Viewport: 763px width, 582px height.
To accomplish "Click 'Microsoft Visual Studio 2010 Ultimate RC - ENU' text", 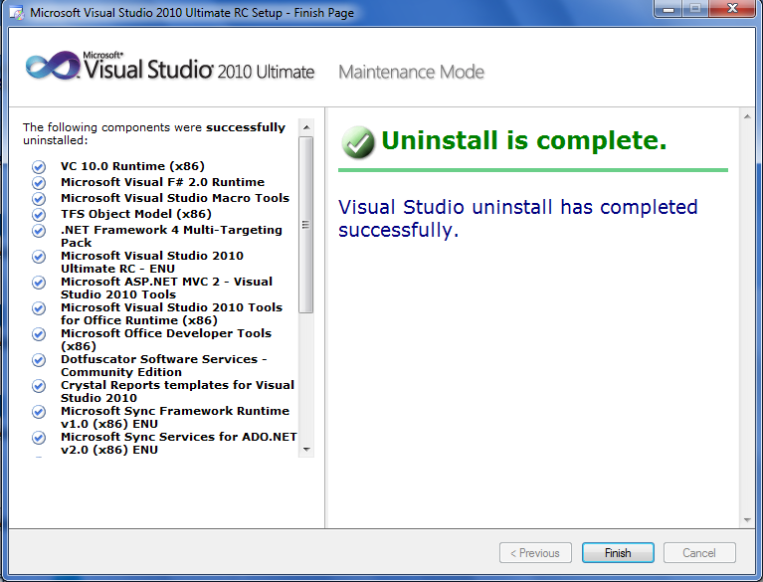I will [x=152, y=262].
